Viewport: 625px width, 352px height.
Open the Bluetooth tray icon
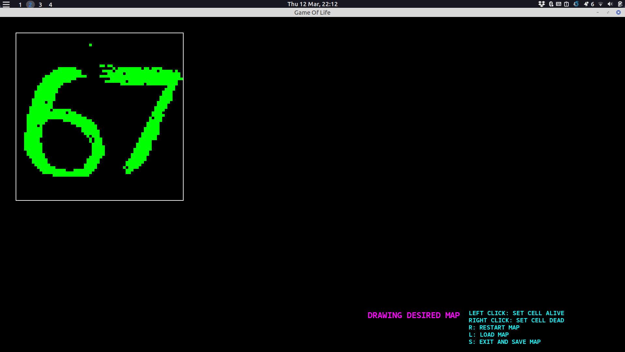(551, 4)
